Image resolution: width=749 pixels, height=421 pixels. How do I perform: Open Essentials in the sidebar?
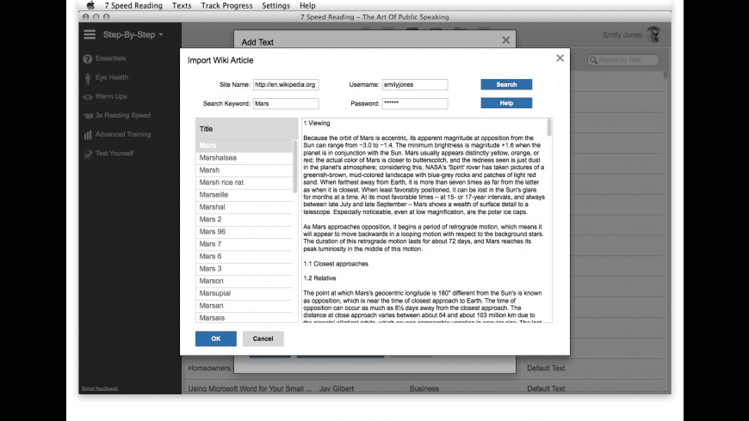pyautogui.click(x=111, y=58)
